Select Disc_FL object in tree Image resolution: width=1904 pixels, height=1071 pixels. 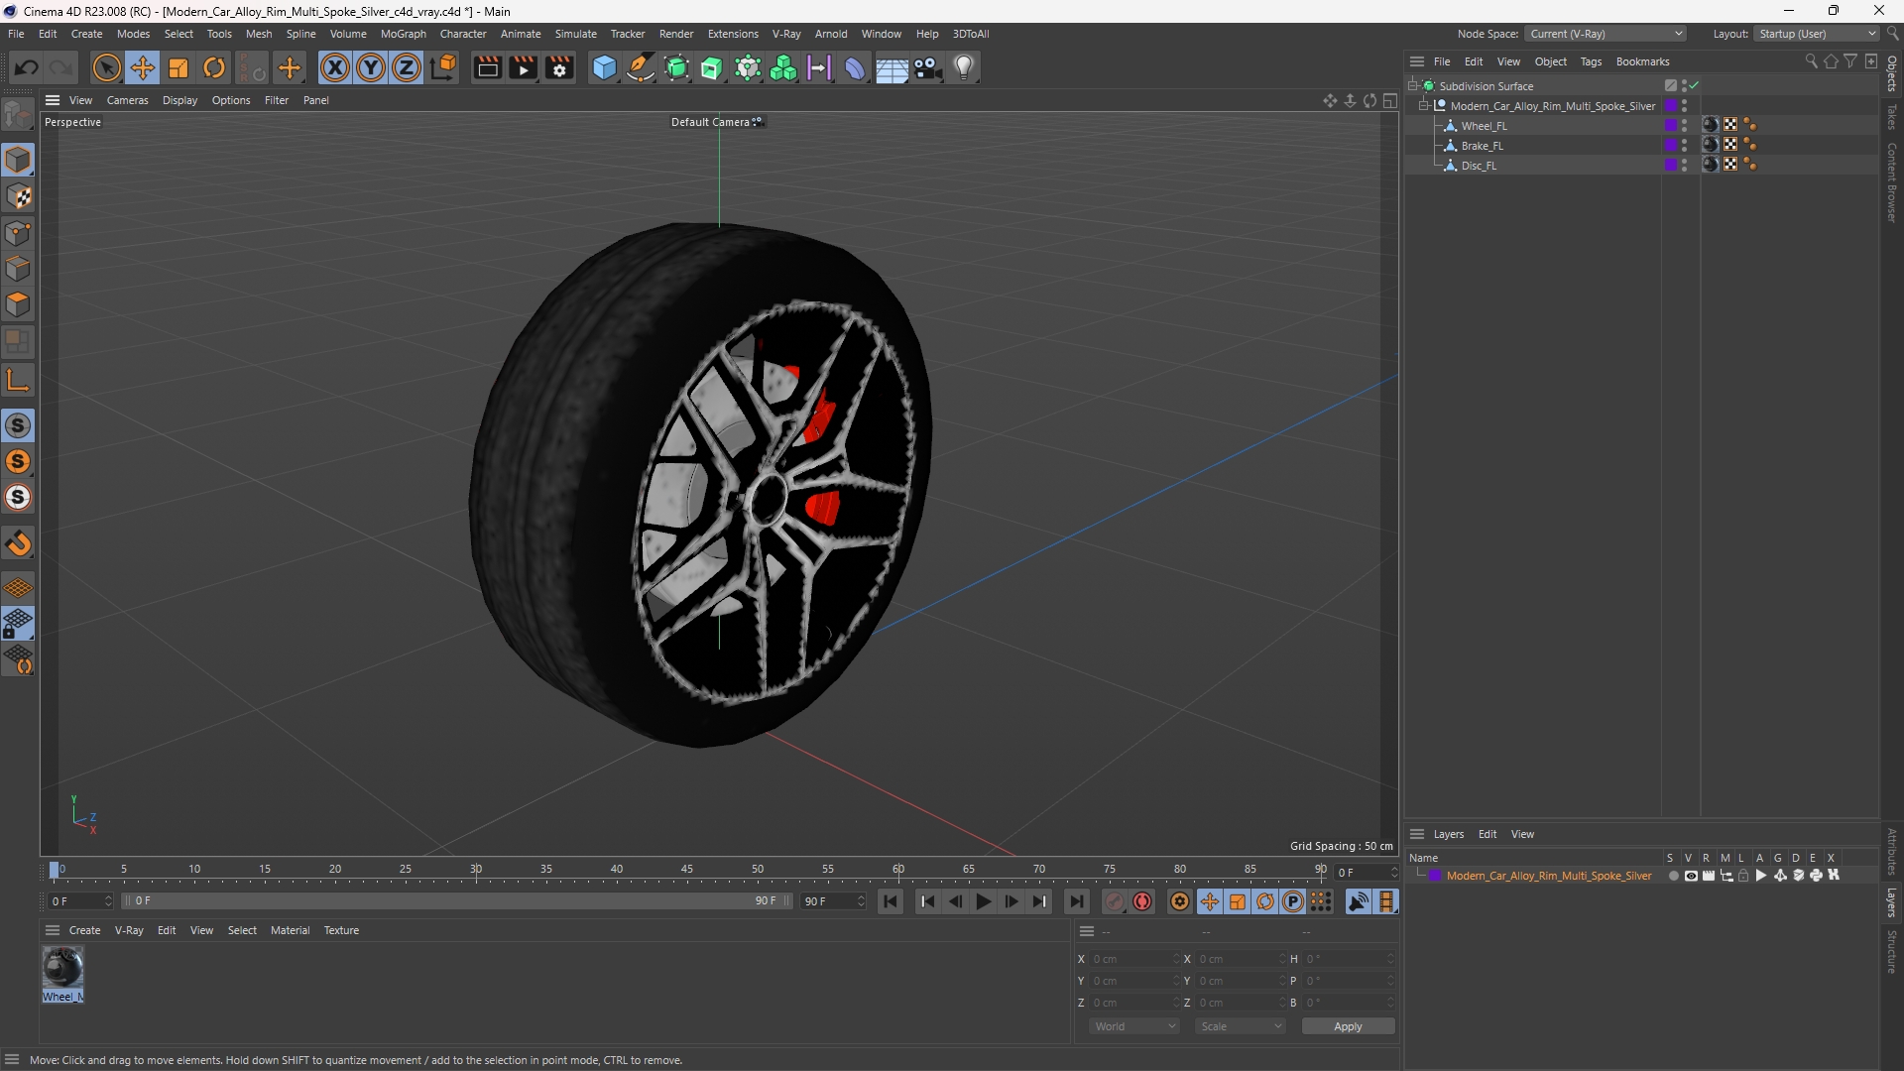[1479, 166]
